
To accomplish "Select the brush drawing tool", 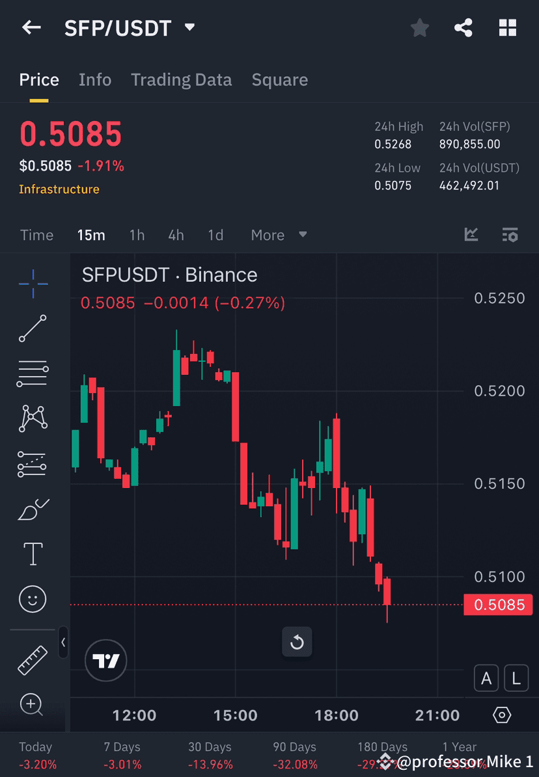I will 33,509.
